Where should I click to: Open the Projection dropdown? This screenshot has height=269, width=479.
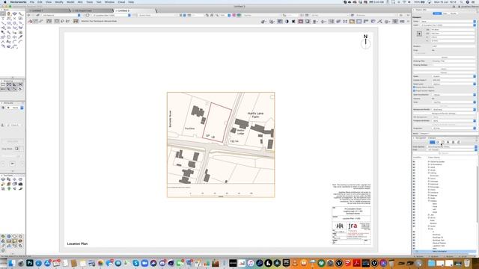pyautogui.click(x=454, y=128)
